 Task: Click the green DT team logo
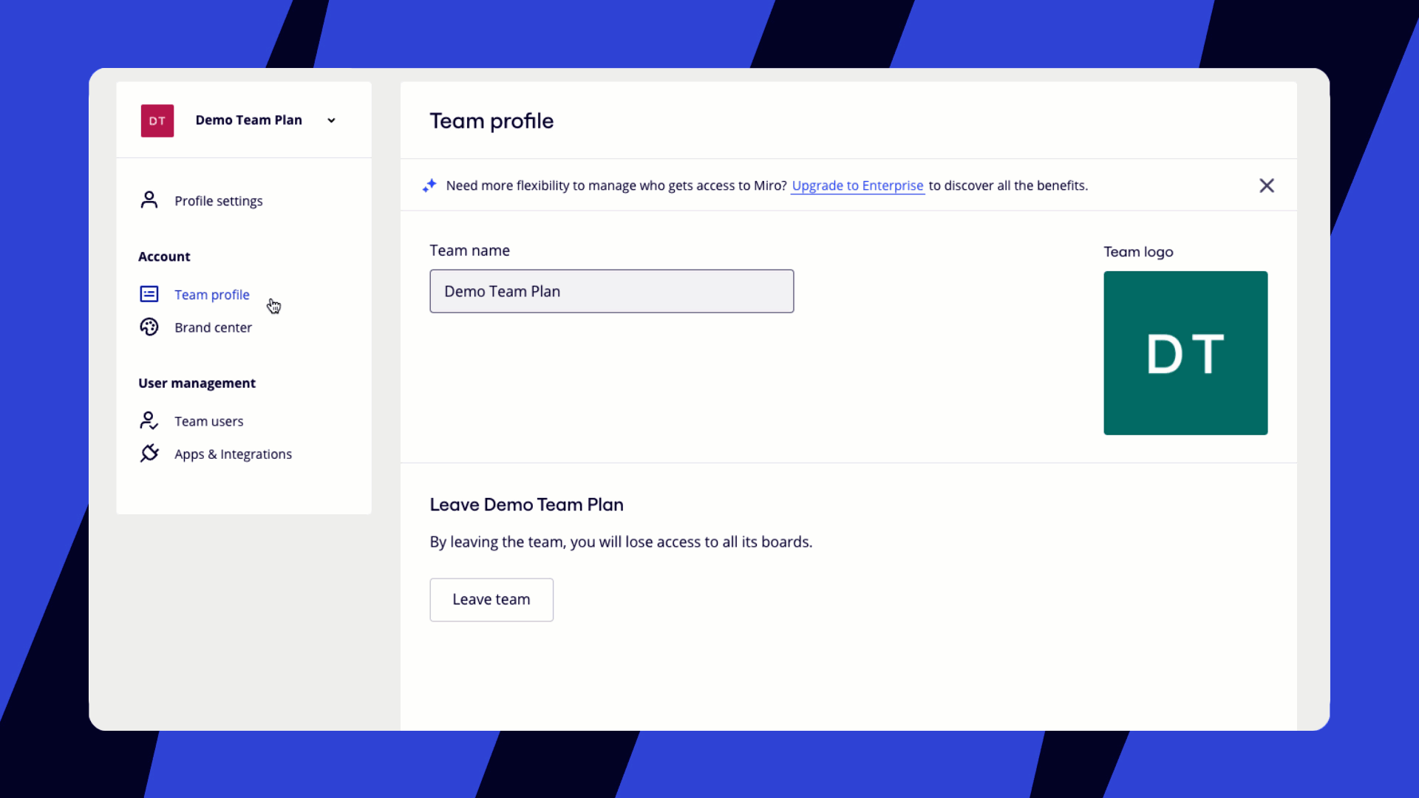pos(1185,353)
